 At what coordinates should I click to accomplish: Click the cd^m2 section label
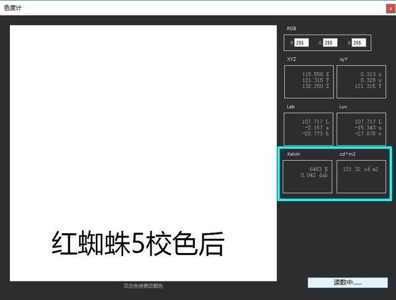(x=347, y=154)
